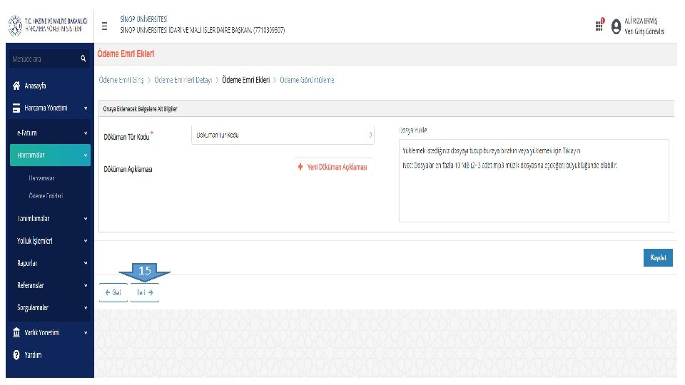Image resolution: width=685 pixels, height=385 pixels.
Task: Open Anasayfa in the sidebar
Action: (35, 86)
